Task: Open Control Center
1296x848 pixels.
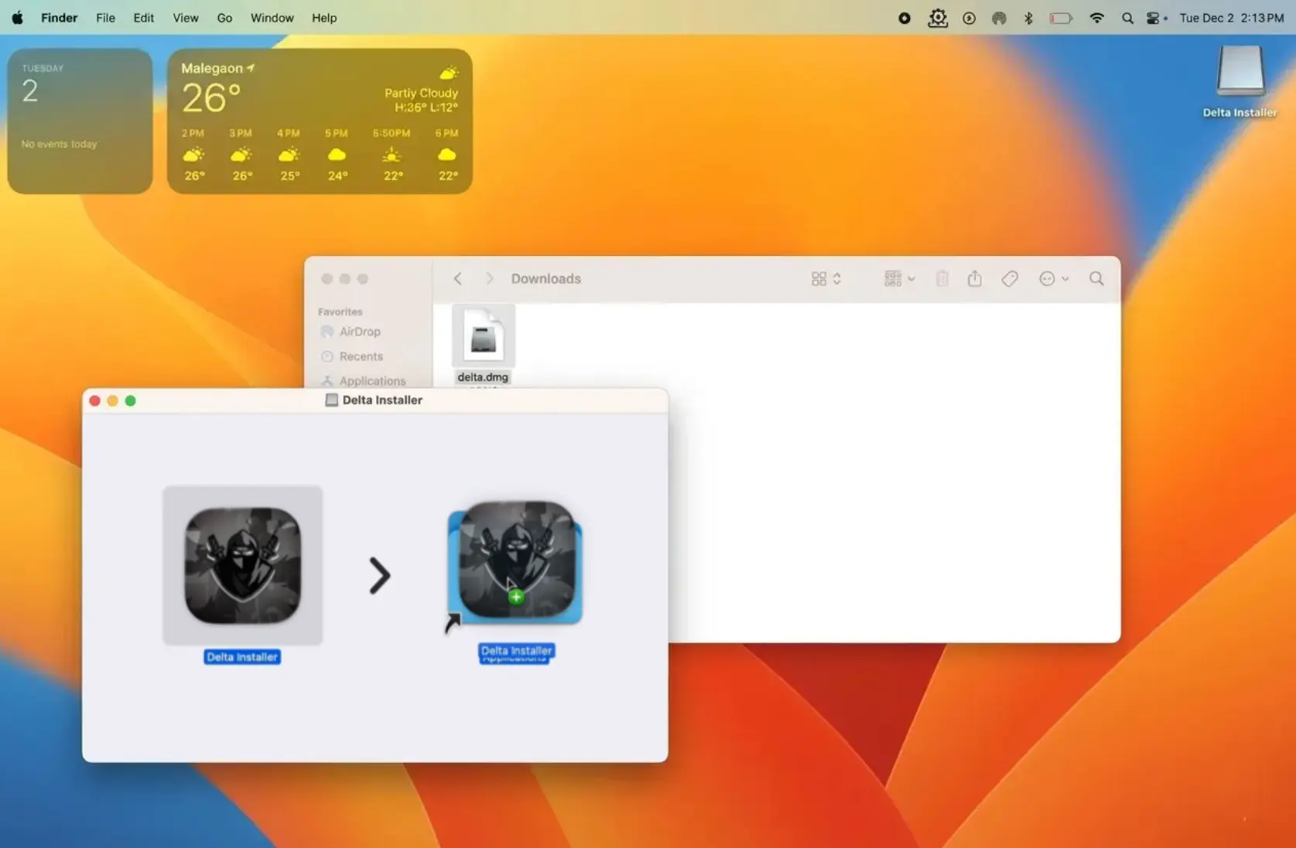Action: (x=1154, y=18)
